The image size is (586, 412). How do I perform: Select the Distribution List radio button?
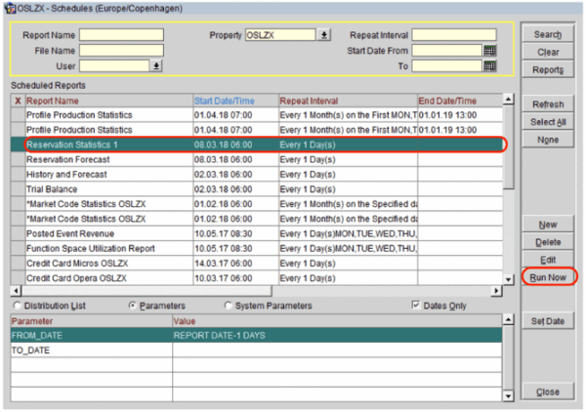click(17, 306)
